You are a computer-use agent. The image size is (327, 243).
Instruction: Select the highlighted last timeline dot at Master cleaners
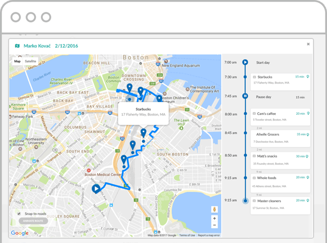[245, 201]
